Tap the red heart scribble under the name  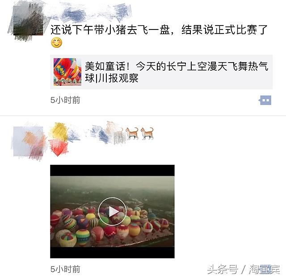[x=58, y=147]
